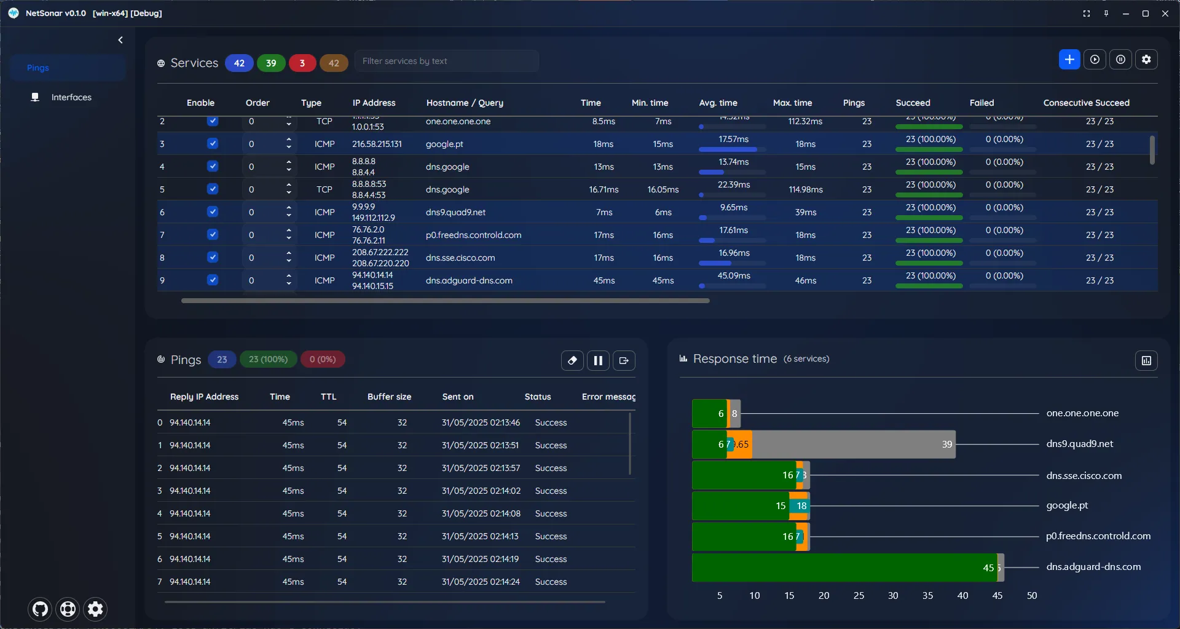Image resolution: width=1180 pixels, height=629 pixels.
Task: Pause ping capture in the Pings panel
Action: [598, 361]
